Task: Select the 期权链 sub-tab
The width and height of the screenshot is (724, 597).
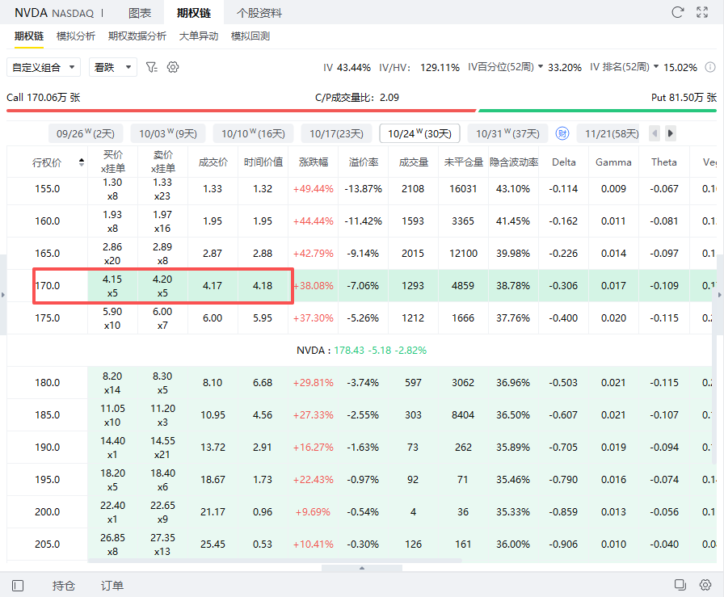Action: pos(28,36)
